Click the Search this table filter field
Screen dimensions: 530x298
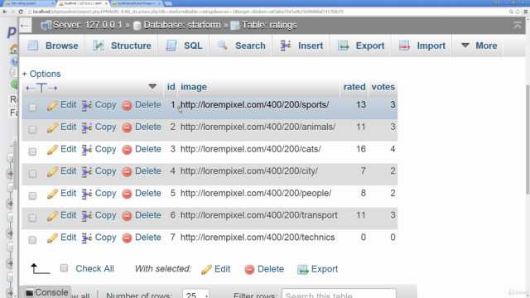pyautogui.click(x=339, y=294)
